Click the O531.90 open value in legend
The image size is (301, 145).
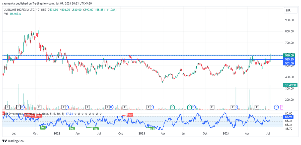53,10
